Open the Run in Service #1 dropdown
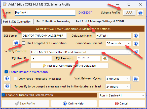The image size is (147, 109). pyautogui.click(x=122, y=95)
